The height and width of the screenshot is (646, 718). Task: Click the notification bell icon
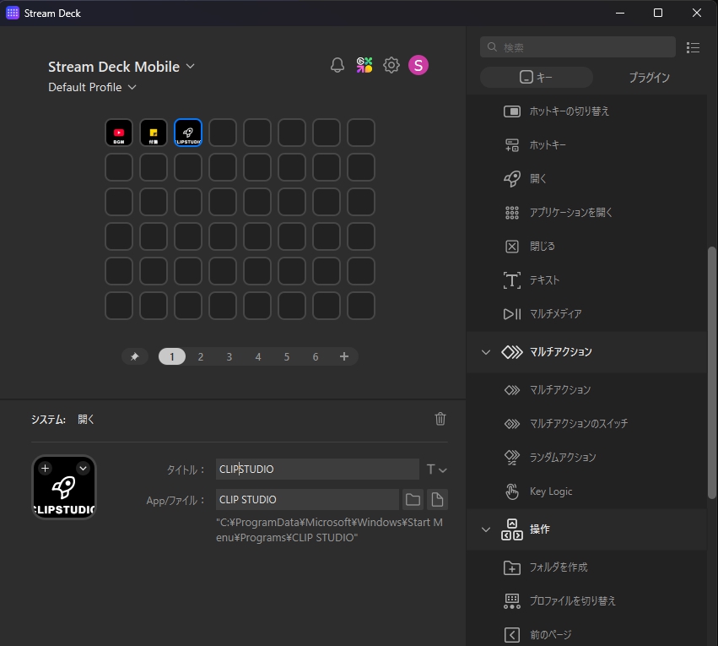tap(337, 65)
